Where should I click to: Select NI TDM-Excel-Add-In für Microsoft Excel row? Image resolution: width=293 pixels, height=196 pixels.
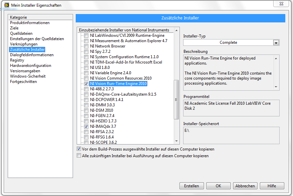pyautogui.click(x=126, y=62)
